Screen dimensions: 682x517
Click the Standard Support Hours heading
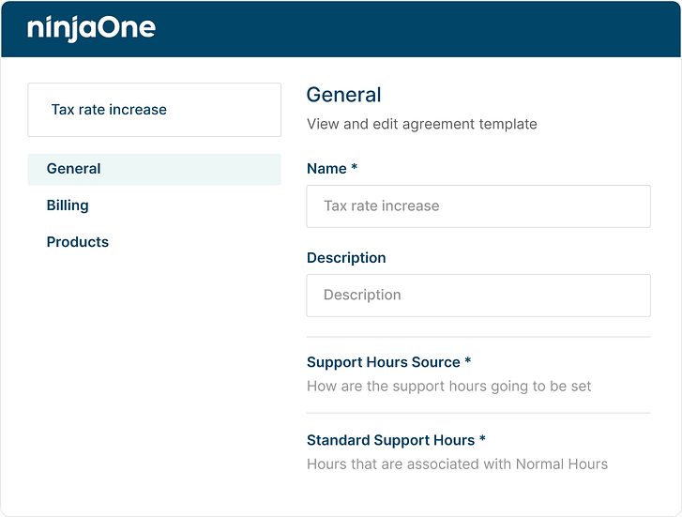click(390, 440)
